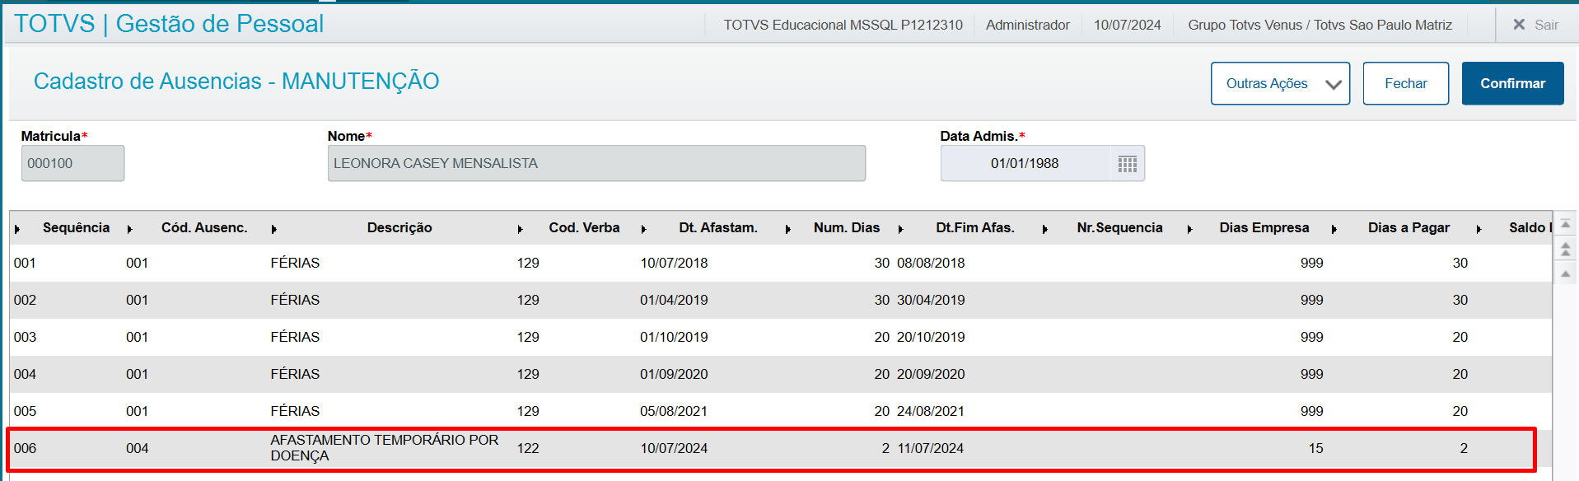Select sequence 001 row cell
Viewport: 1579px width, 481px height.
pos(26,263)
